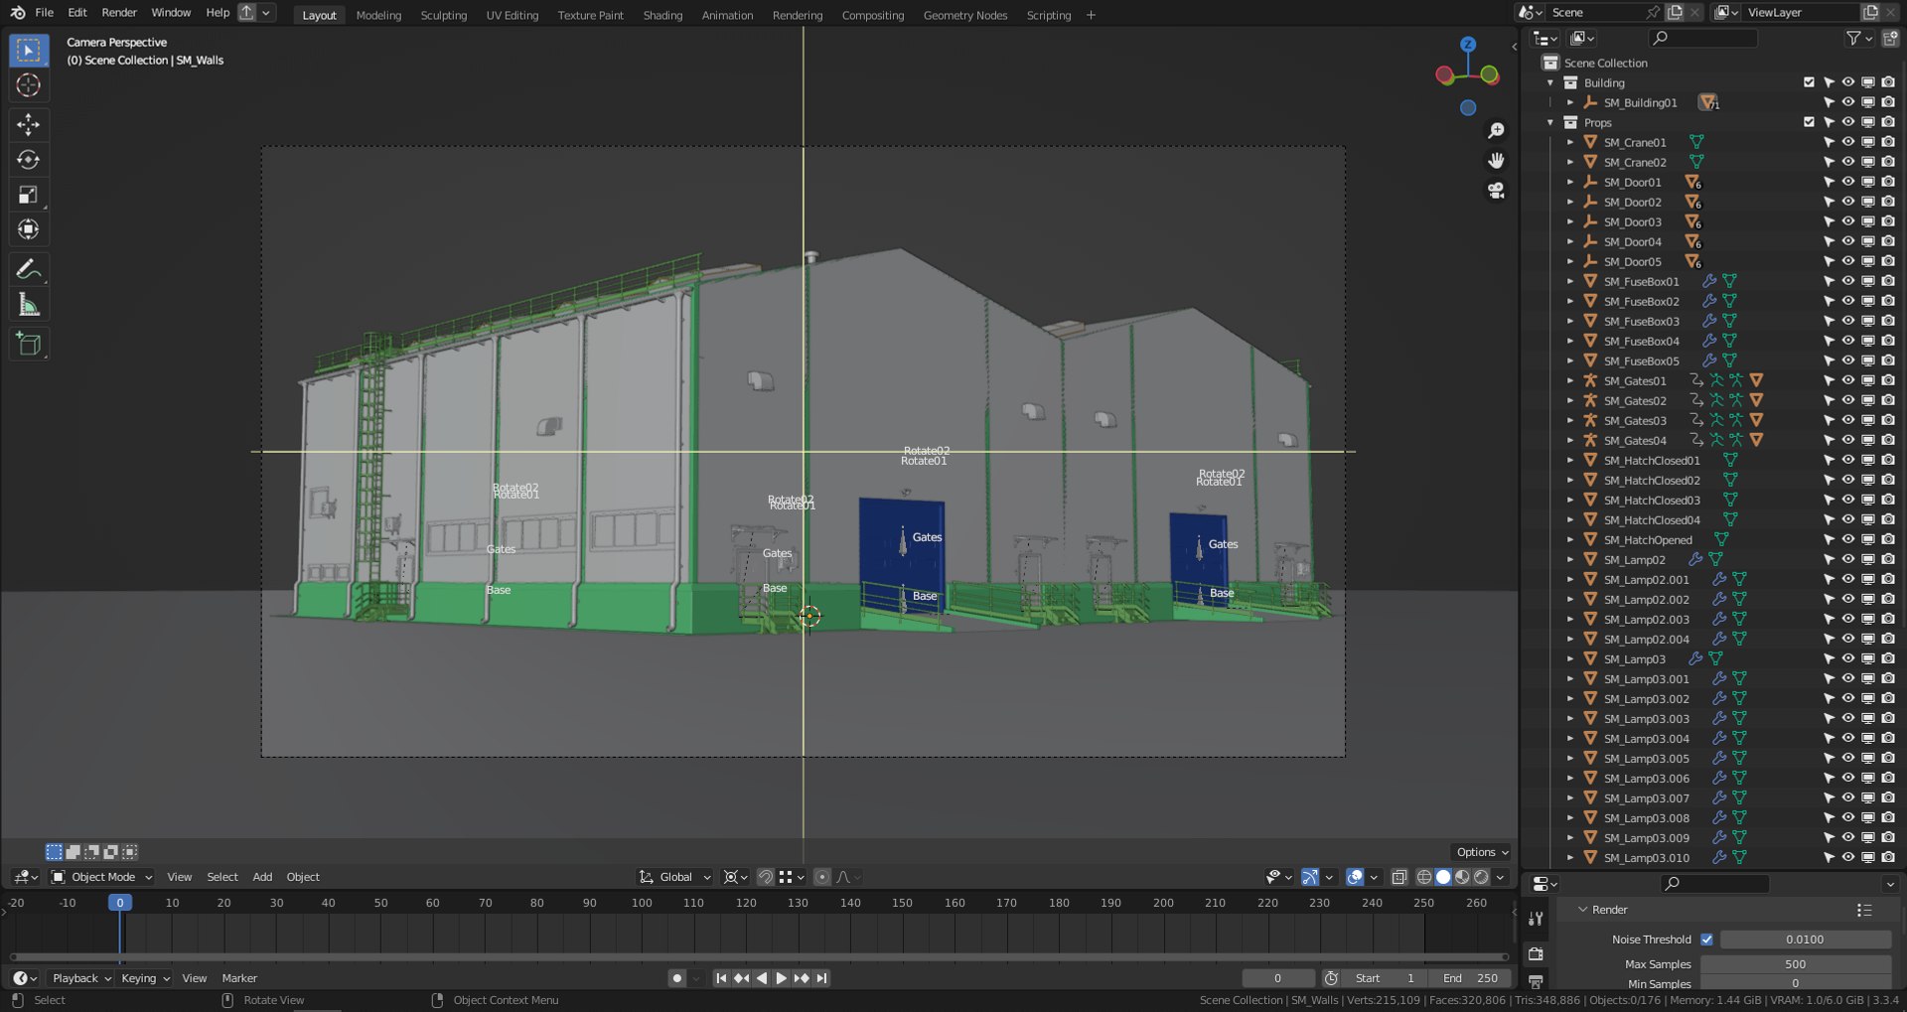The width and height of the screenshot is (1907, 1012).
Task: Click the Z axis on navigation gizmo
Action: (x=1468, y=45)
